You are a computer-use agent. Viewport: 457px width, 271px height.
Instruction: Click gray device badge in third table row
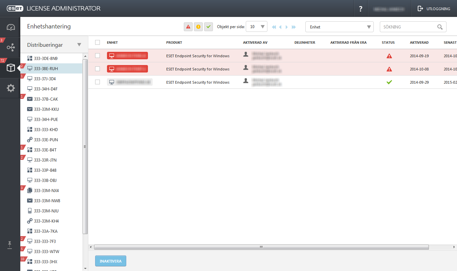point(130,82)
